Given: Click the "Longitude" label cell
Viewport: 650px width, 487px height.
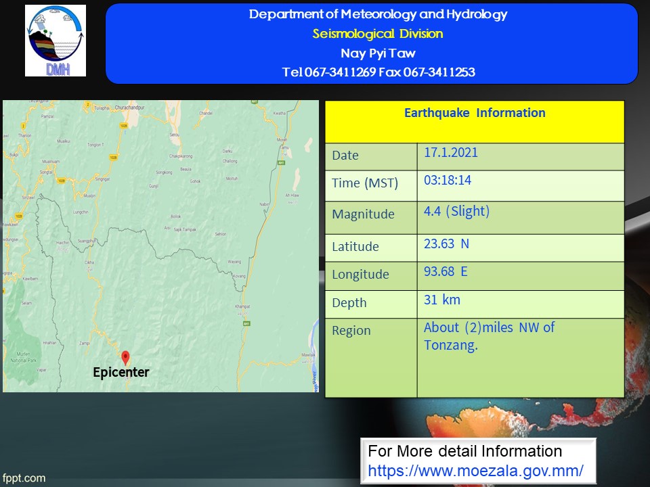Looking at the screenshot, I should (371, 276).
